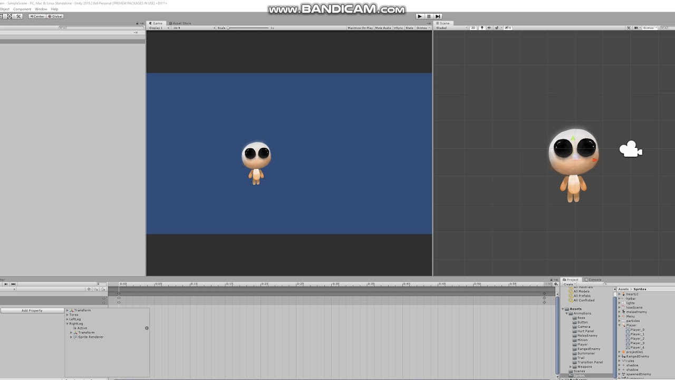
Task: Adjust the Game view Scale slider
Action: click(248, 28)
